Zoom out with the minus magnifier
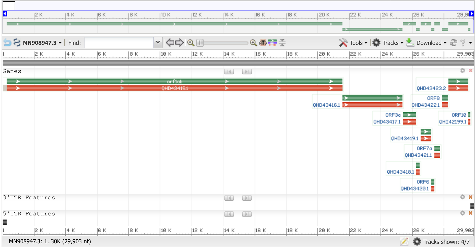The height and width of the screenshot is (247, 475). pos(191,43)
